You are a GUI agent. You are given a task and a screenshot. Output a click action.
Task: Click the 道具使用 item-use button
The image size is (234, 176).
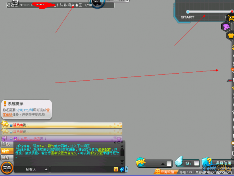click(223, 163)
